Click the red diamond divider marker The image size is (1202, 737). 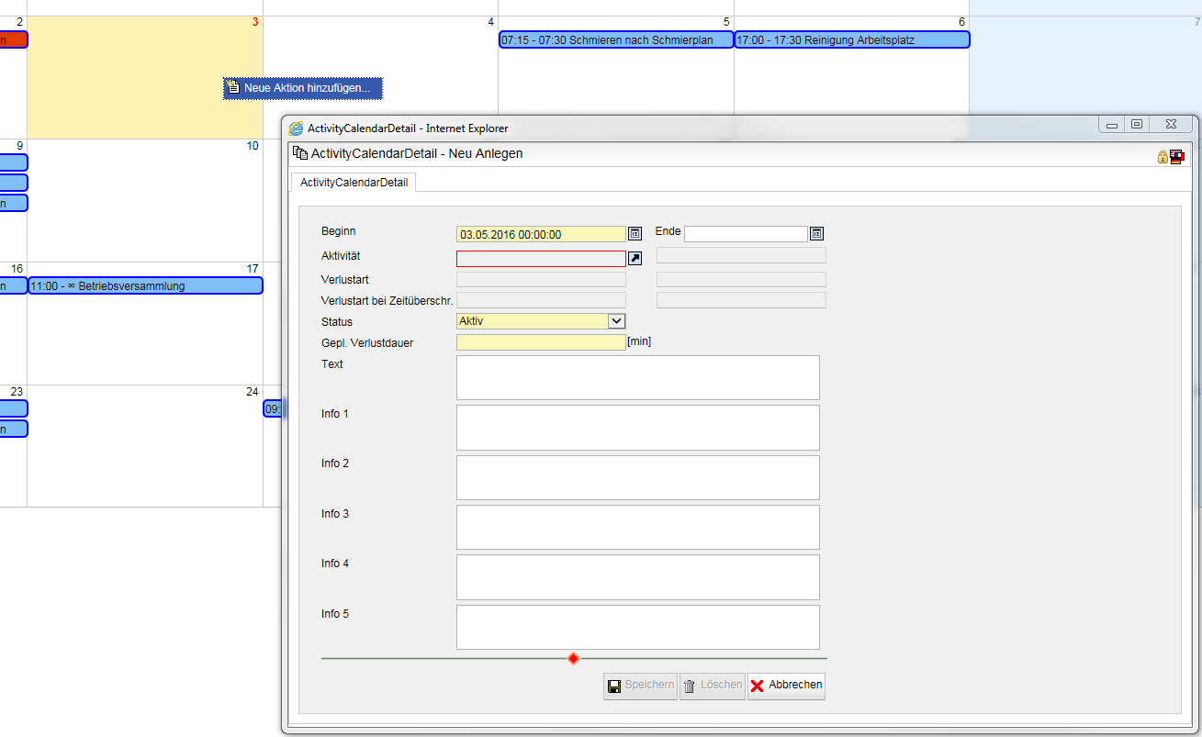click(573, 658)
